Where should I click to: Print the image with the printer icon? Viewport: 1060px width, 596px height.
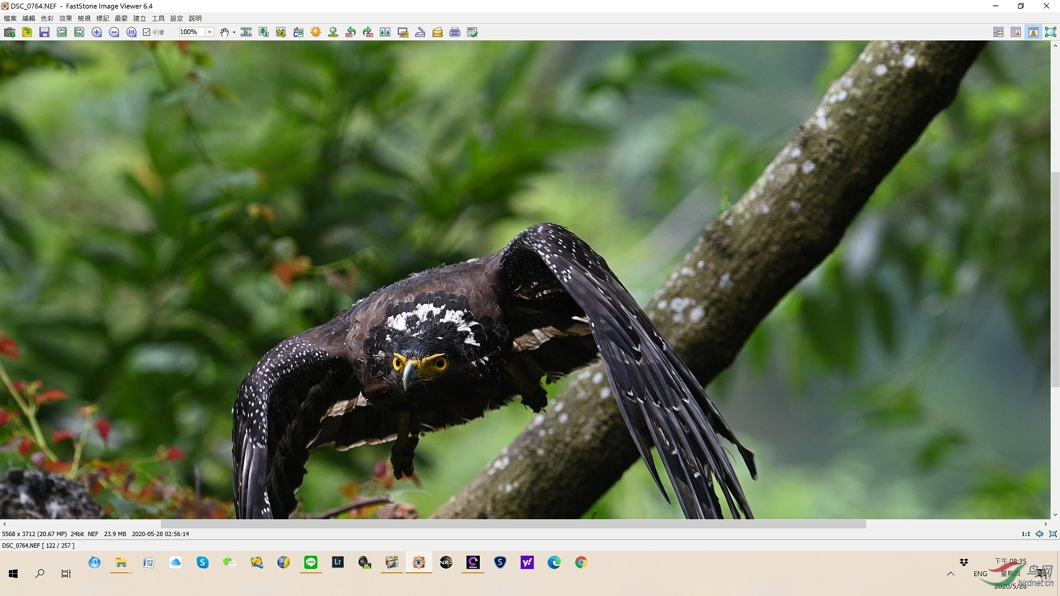[455, 32]
